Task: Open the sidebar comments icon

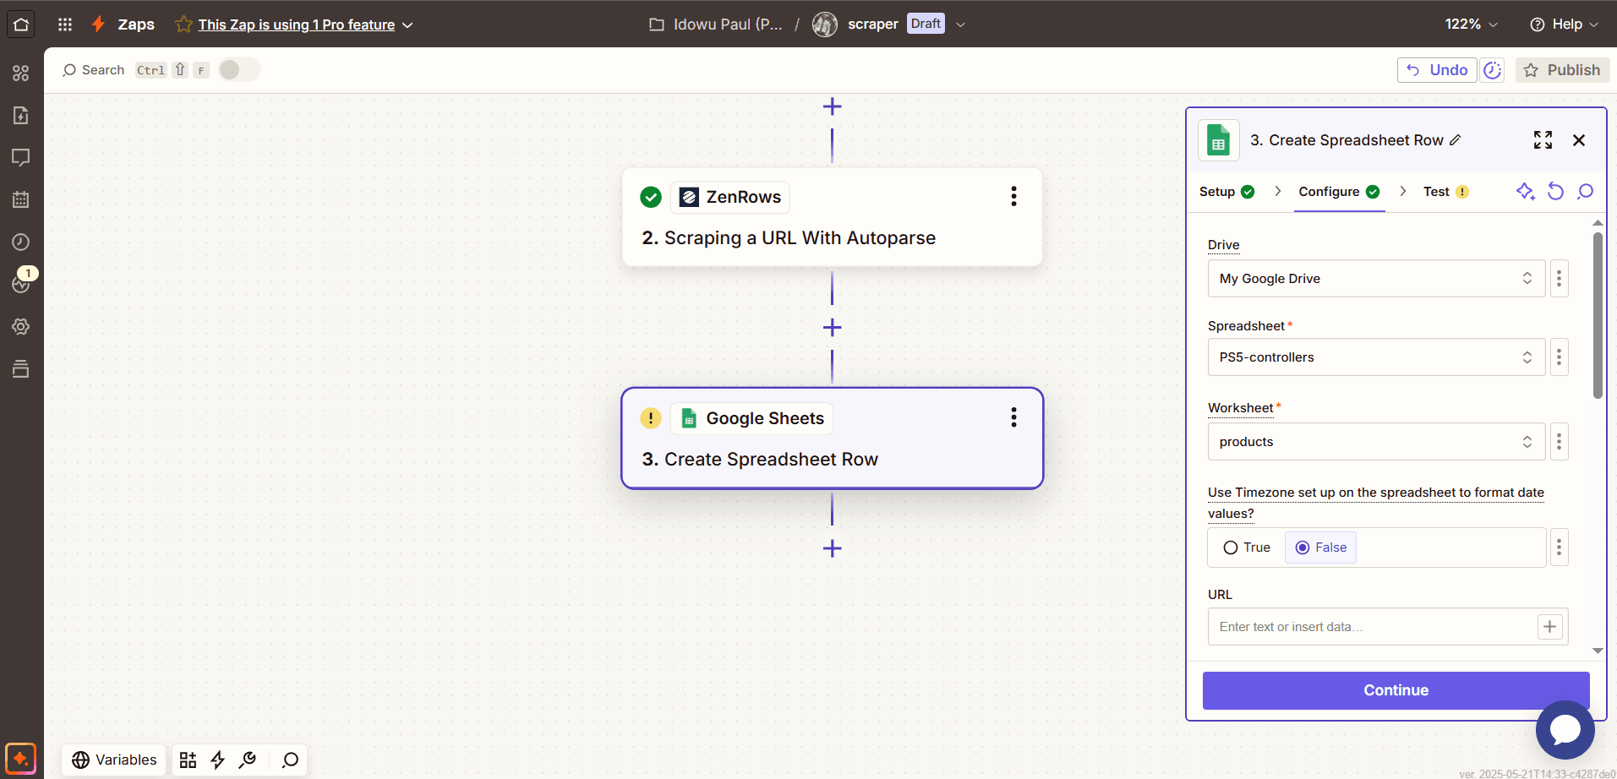Action: [x=21, y=158]
